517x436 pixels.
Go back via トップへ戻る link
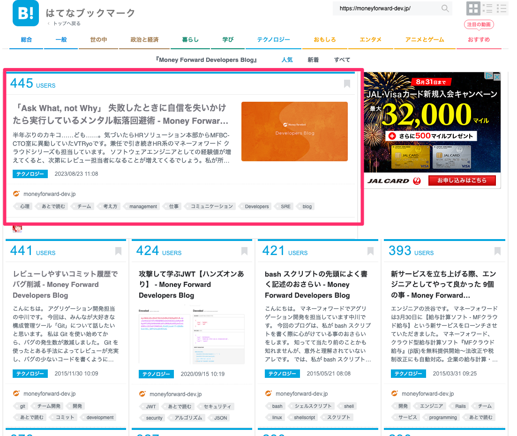(x=67, y=23)
